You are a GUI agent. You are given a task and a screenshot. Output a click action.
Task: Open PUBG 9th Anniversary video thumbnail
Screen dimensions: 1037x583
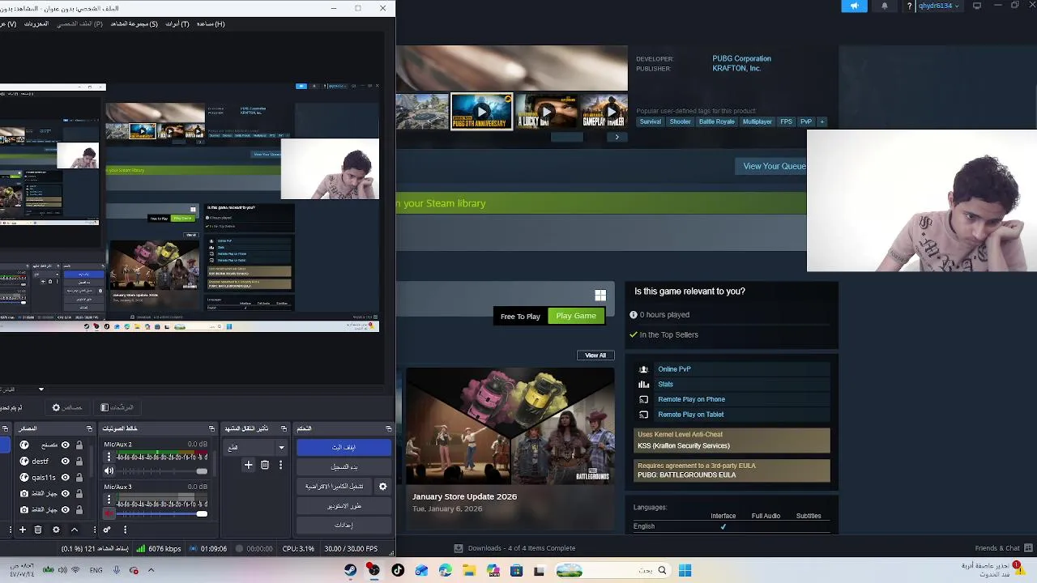coord(481,112)
